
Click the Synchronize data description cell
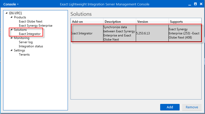120,33
